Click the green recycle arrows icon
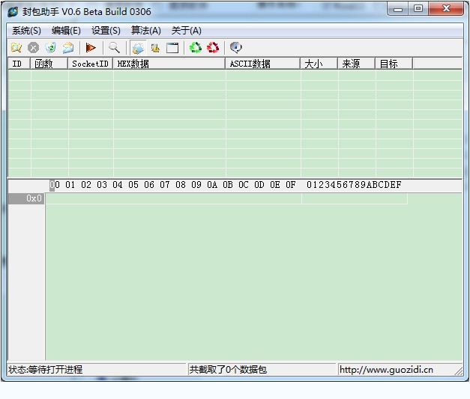The image size is (470, 399). [x=196, y=48]
